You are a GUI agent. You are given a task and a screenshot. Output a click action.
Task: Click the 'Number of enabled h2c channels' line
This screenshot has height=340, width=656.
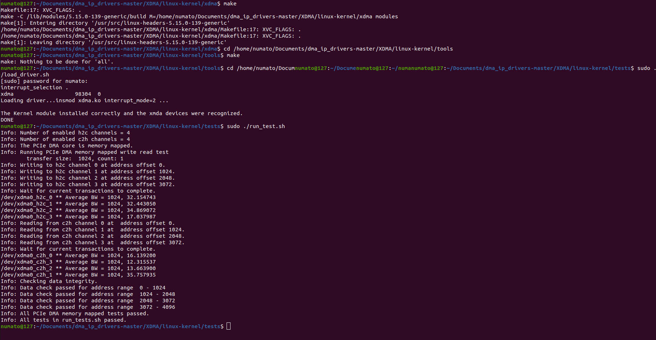pyautogui.click(x=65, y=133)
